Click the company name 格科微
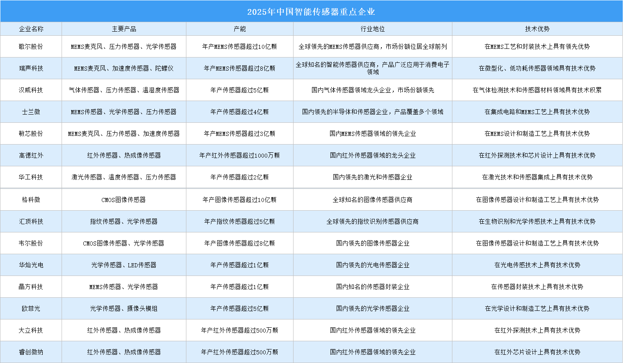This screenshot has width=624, height=363. pyautogui.click(x=31, y=200)
